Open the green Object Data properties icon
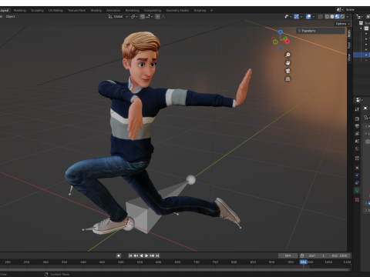370x277 pixels. tap(357, 190)
